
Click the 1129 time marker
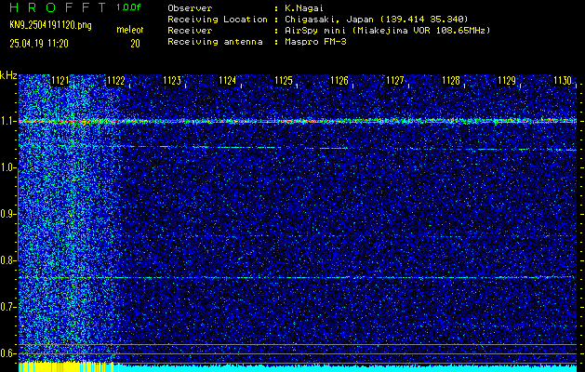[x=507, y=81]
